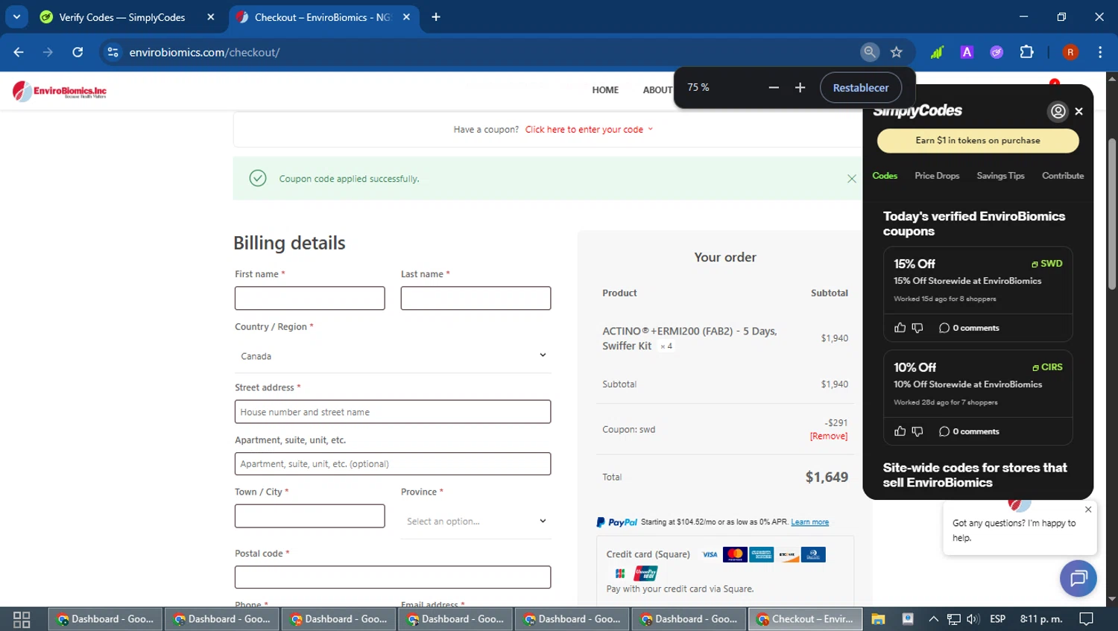
Task: Click the EnviroBiomics logo
Action: tap(60, 91)
